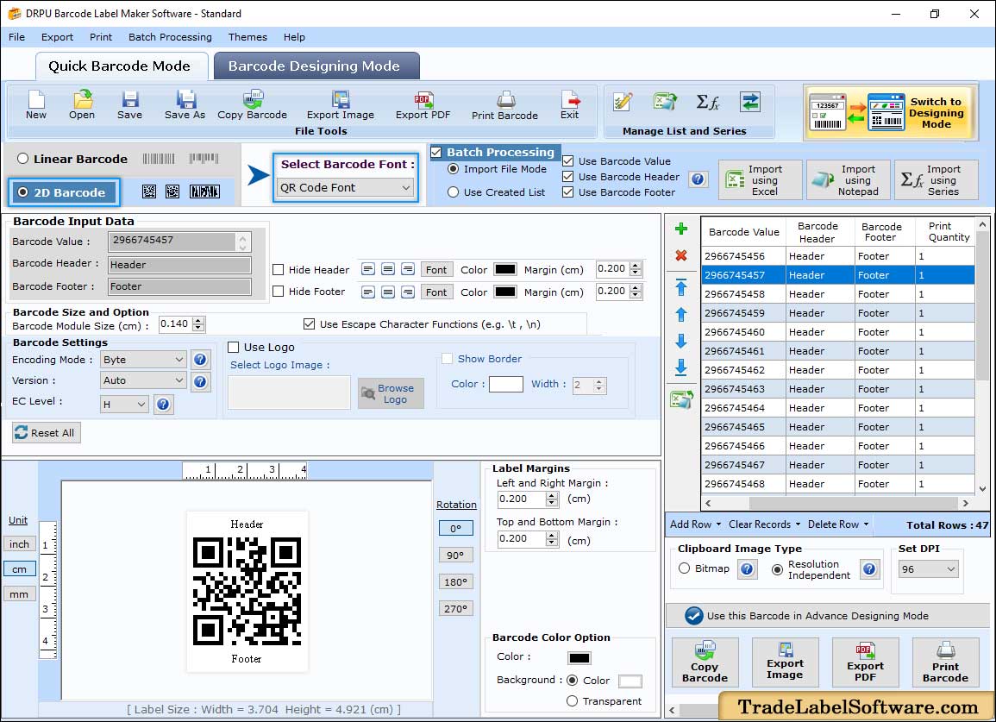Click footer center-align icon
This screenshot has height=722, width=996.
click(388, 292)
